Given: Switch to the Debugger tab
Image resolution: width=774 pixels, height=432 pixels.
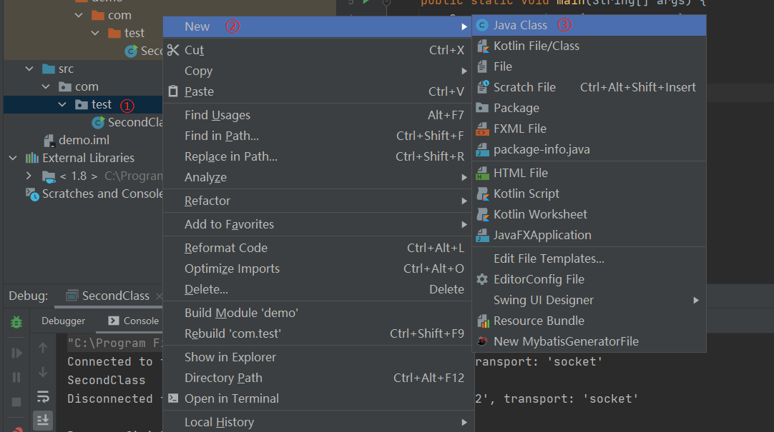Looking at the screenshot, I should click(x=63, y=321).
